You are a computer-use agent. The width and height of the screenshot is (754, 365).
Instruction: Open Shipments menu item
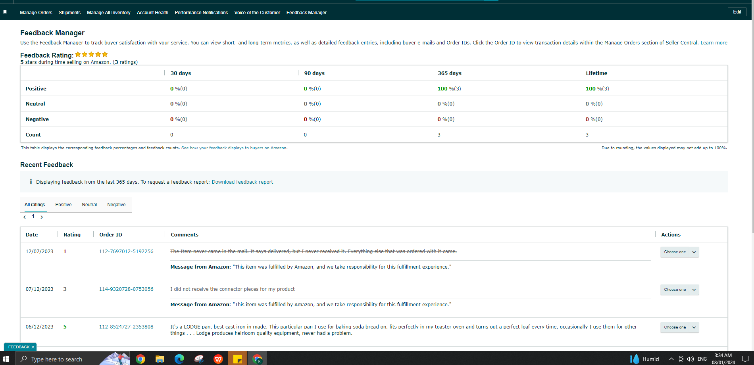pyautogui.click(x=69, y=13)
